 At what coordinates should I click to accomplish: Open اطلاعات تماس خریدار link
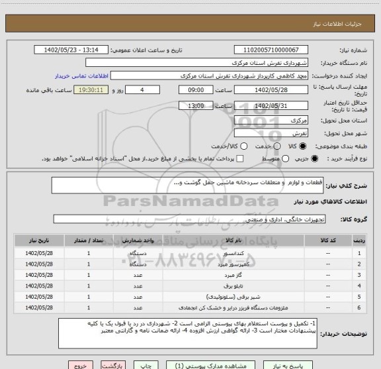pos(81,76)
